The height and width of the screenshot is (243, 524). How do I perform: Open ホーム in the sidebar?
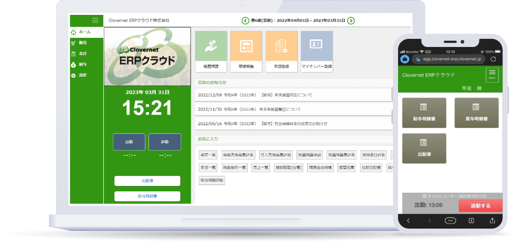coord(87,32)
